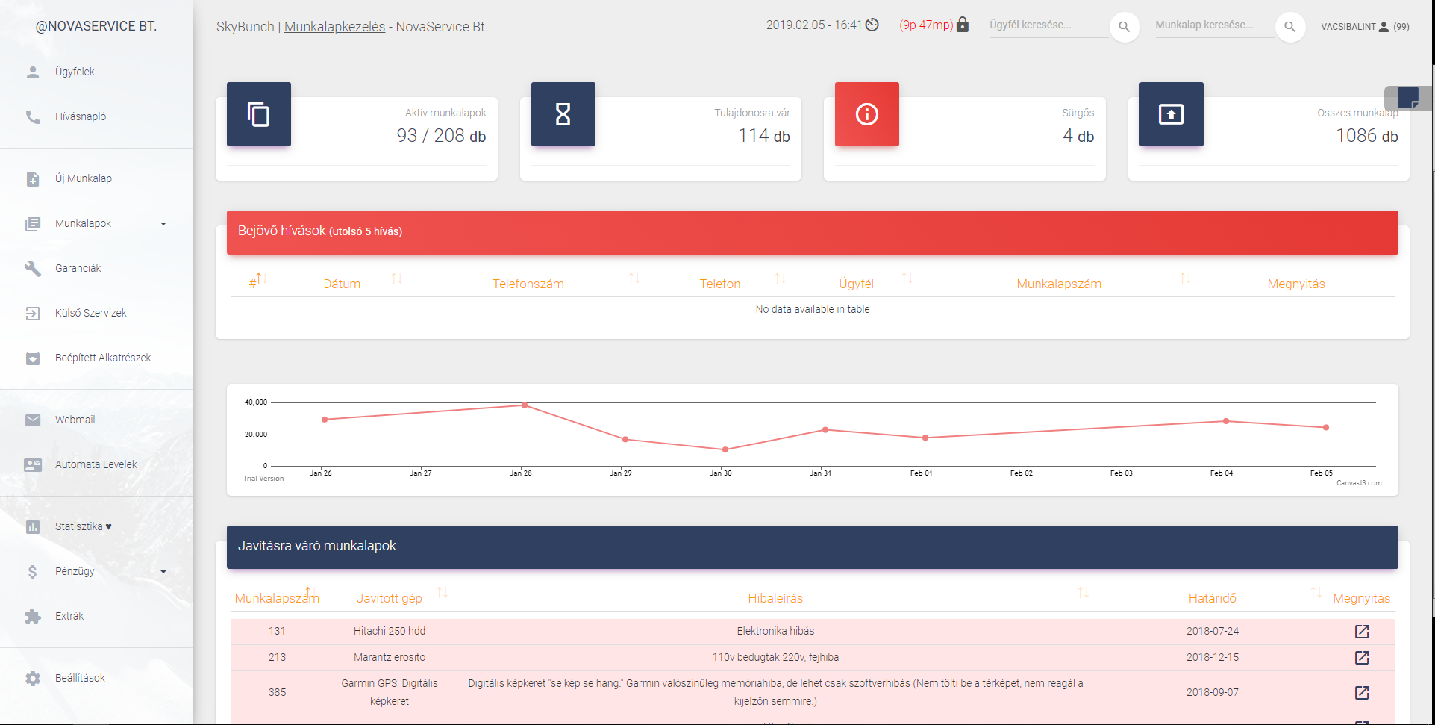
Task: Open the Hívásnapló phone icon
Action: [33, 116]
